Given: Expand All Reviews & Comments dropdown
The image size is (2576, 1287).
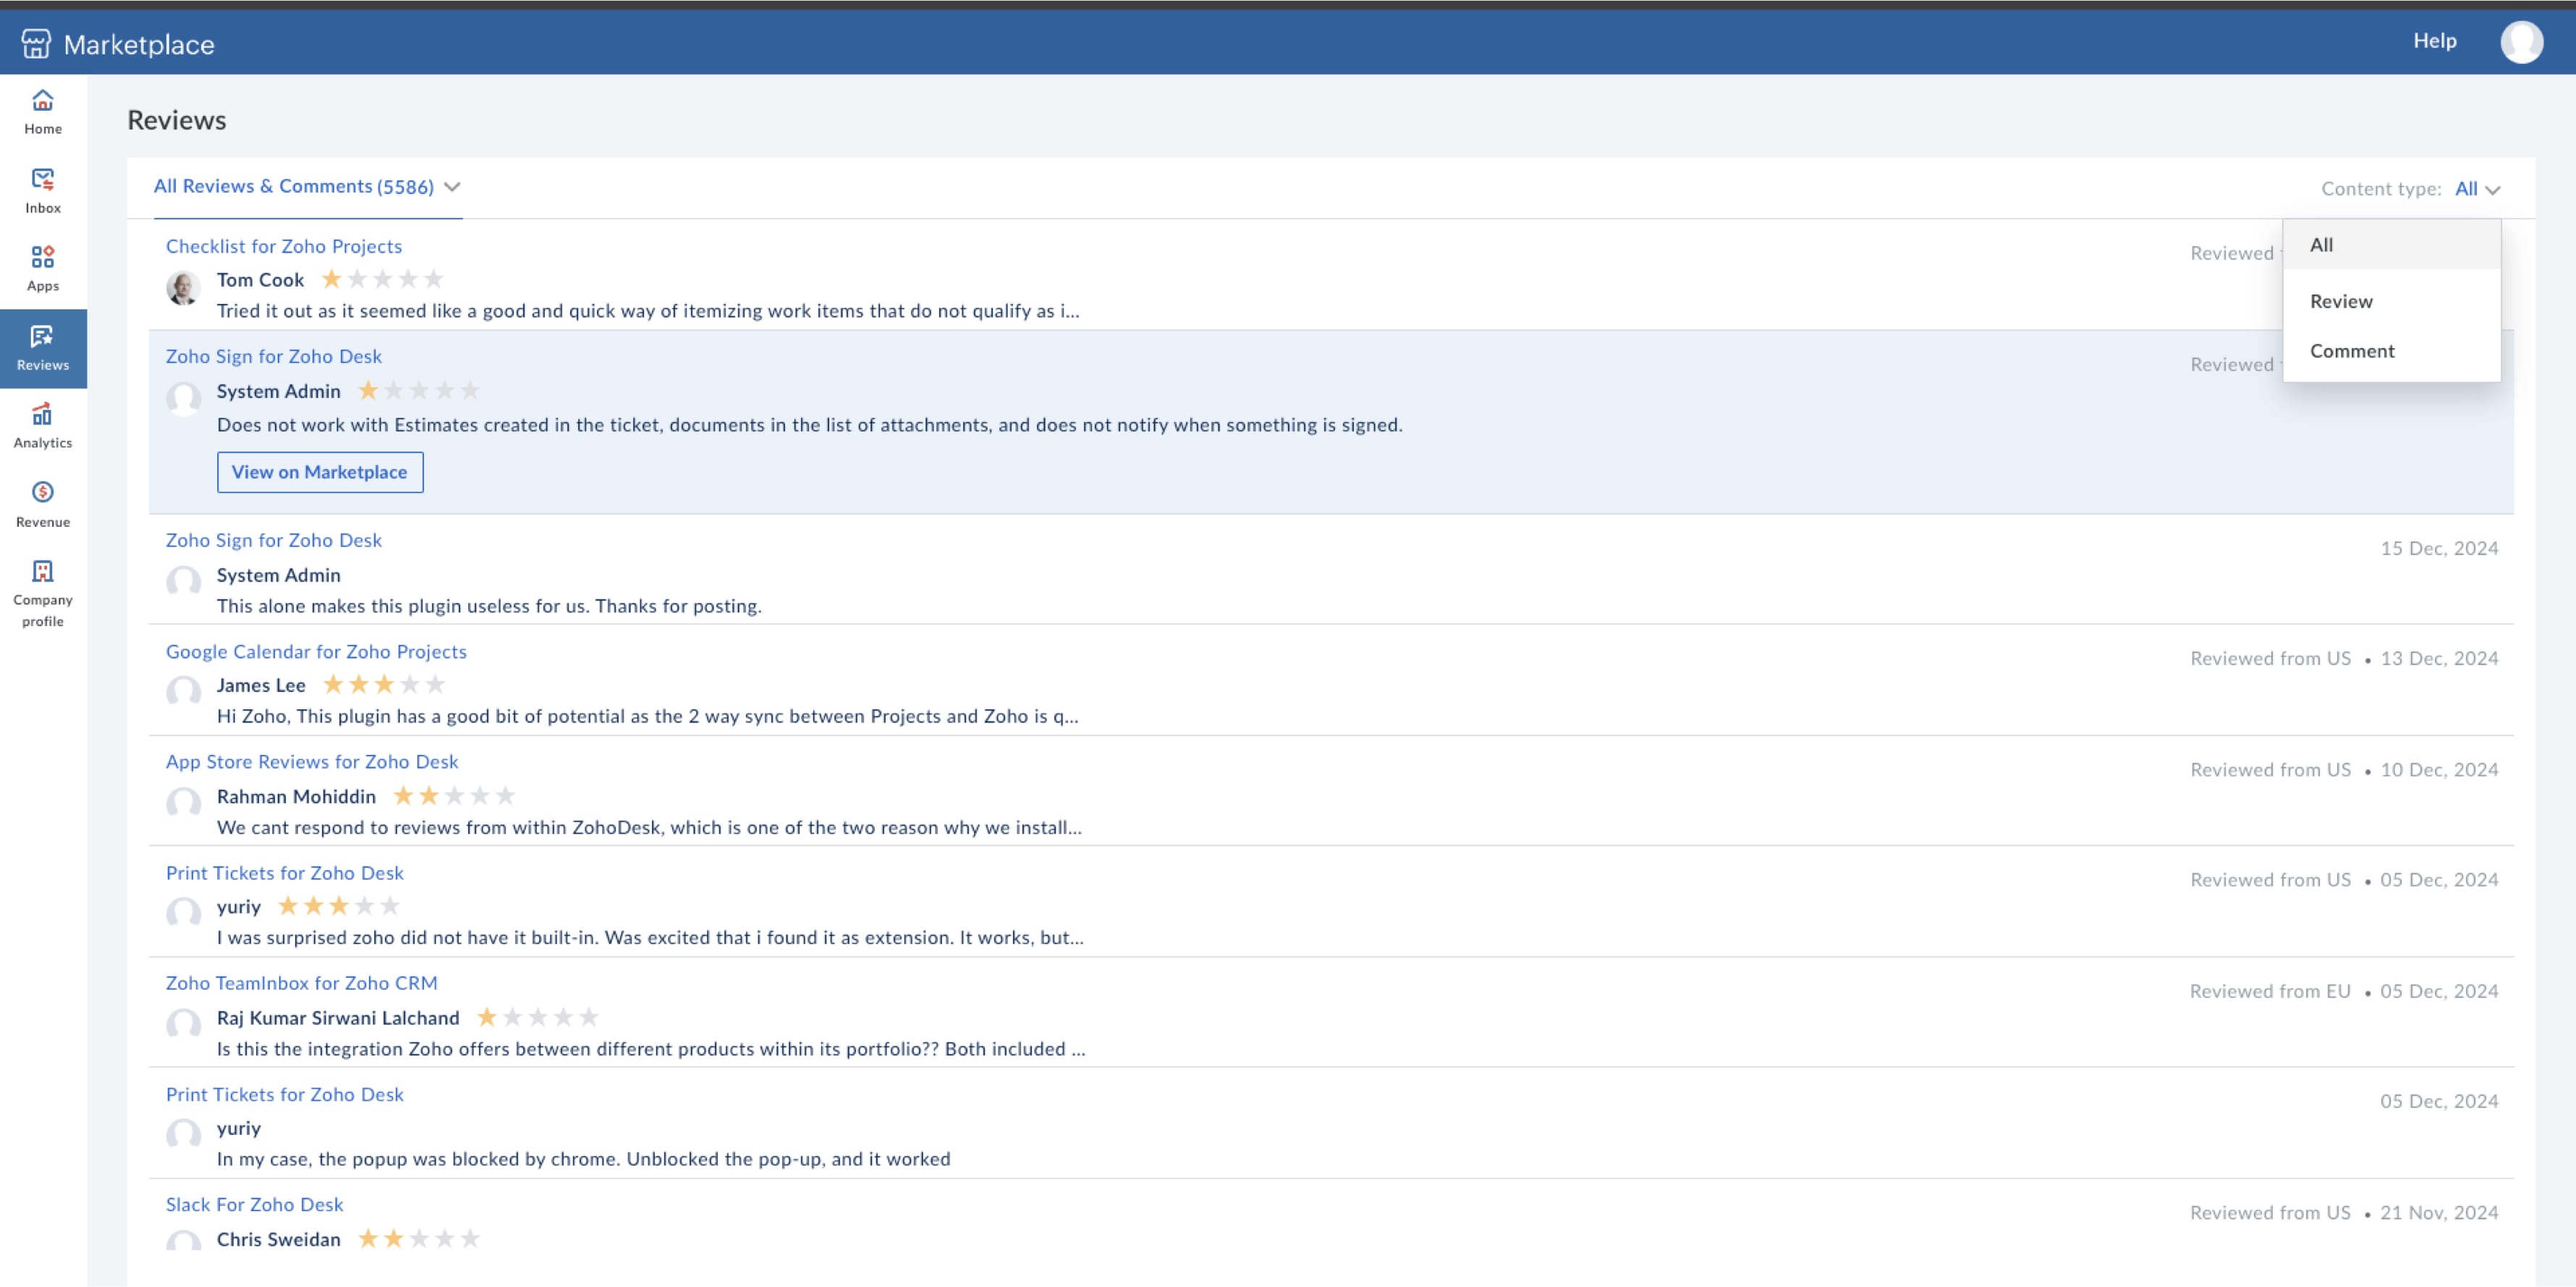Looking at the screenshot, I should (307, 186).
